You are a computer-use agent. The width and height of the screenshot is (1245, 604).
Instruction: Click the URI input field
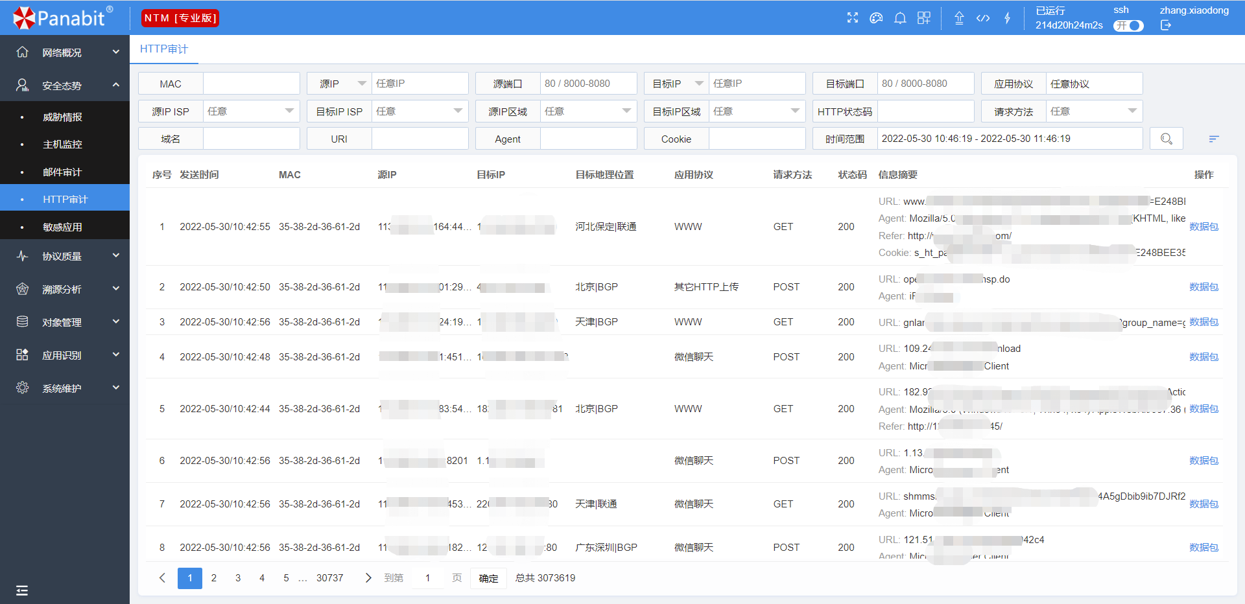coord(420,139)
